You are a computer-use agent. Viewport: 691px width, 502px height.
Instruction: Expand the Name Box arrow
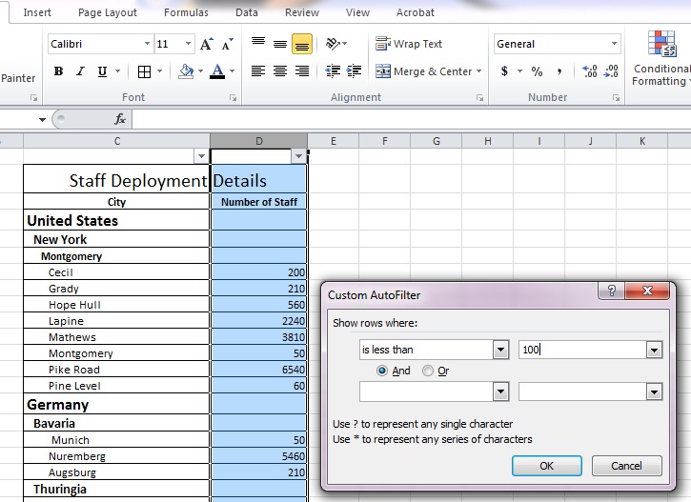point(42,119)
